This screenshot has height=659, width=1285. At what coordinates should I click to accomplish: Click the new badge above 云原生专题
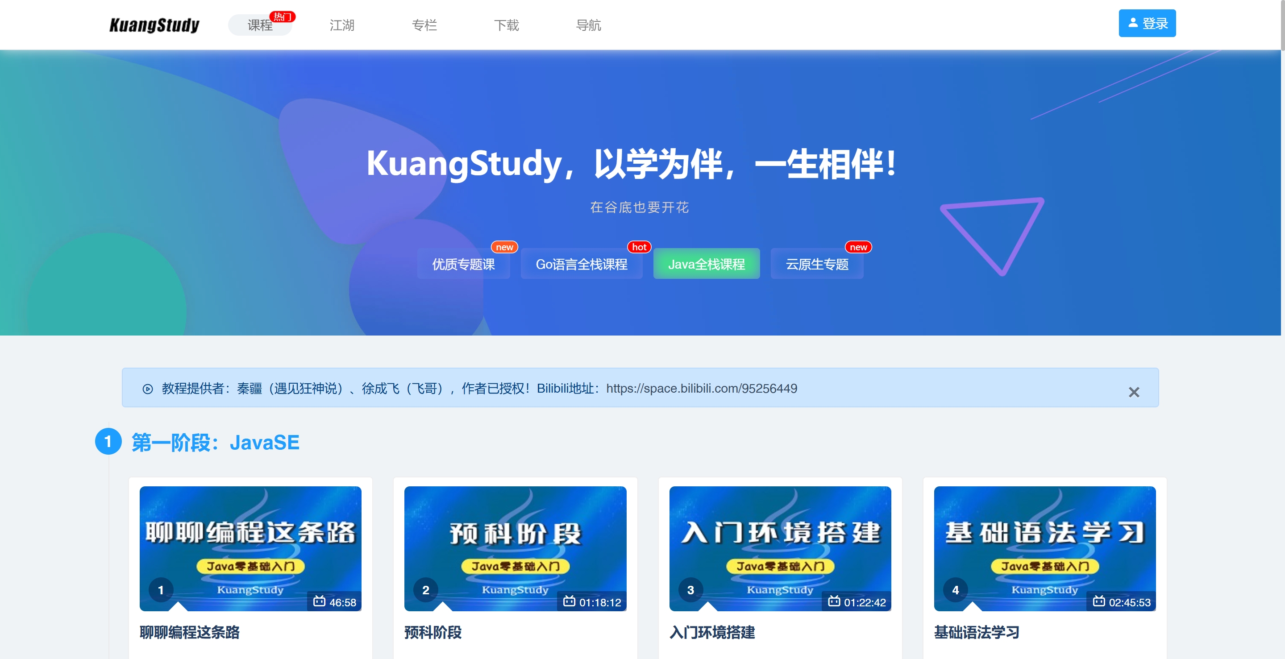(857, 247)
